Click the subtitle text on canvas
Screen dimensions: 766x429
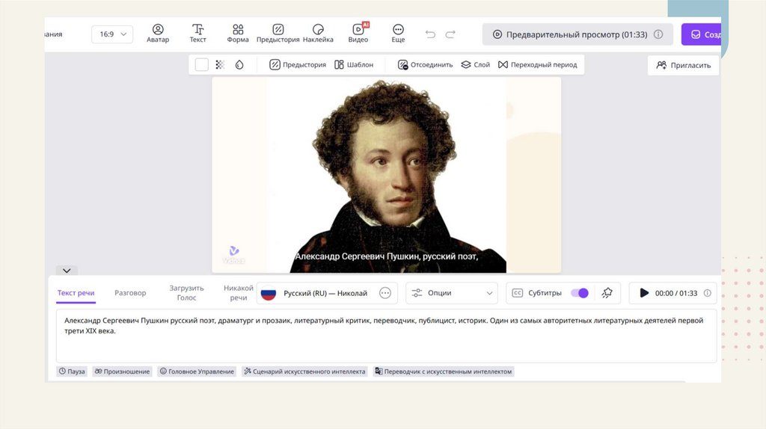pyautogui.click(x=387, y=256)
